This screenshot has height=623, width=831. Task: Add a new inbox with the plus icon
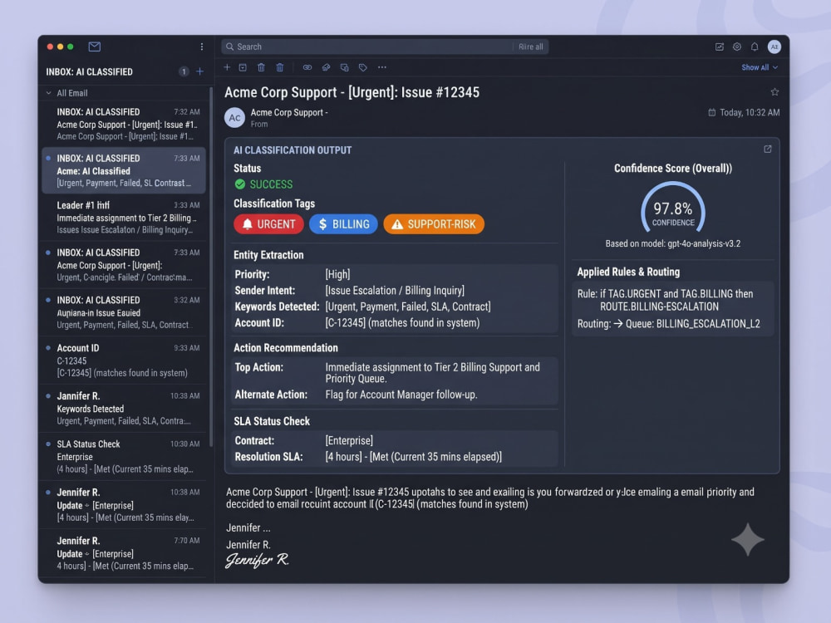pos(199,71)
